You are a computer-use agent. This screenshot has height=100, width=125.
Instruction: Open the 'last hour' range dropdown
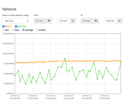pos(16,21)
